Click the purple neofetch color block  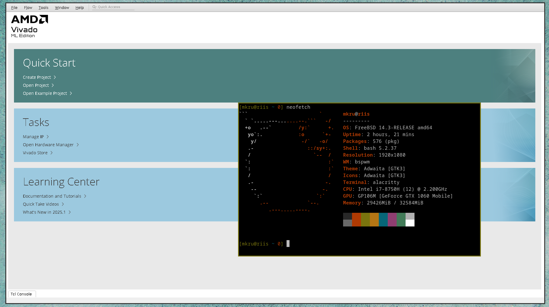coord(392,220)
